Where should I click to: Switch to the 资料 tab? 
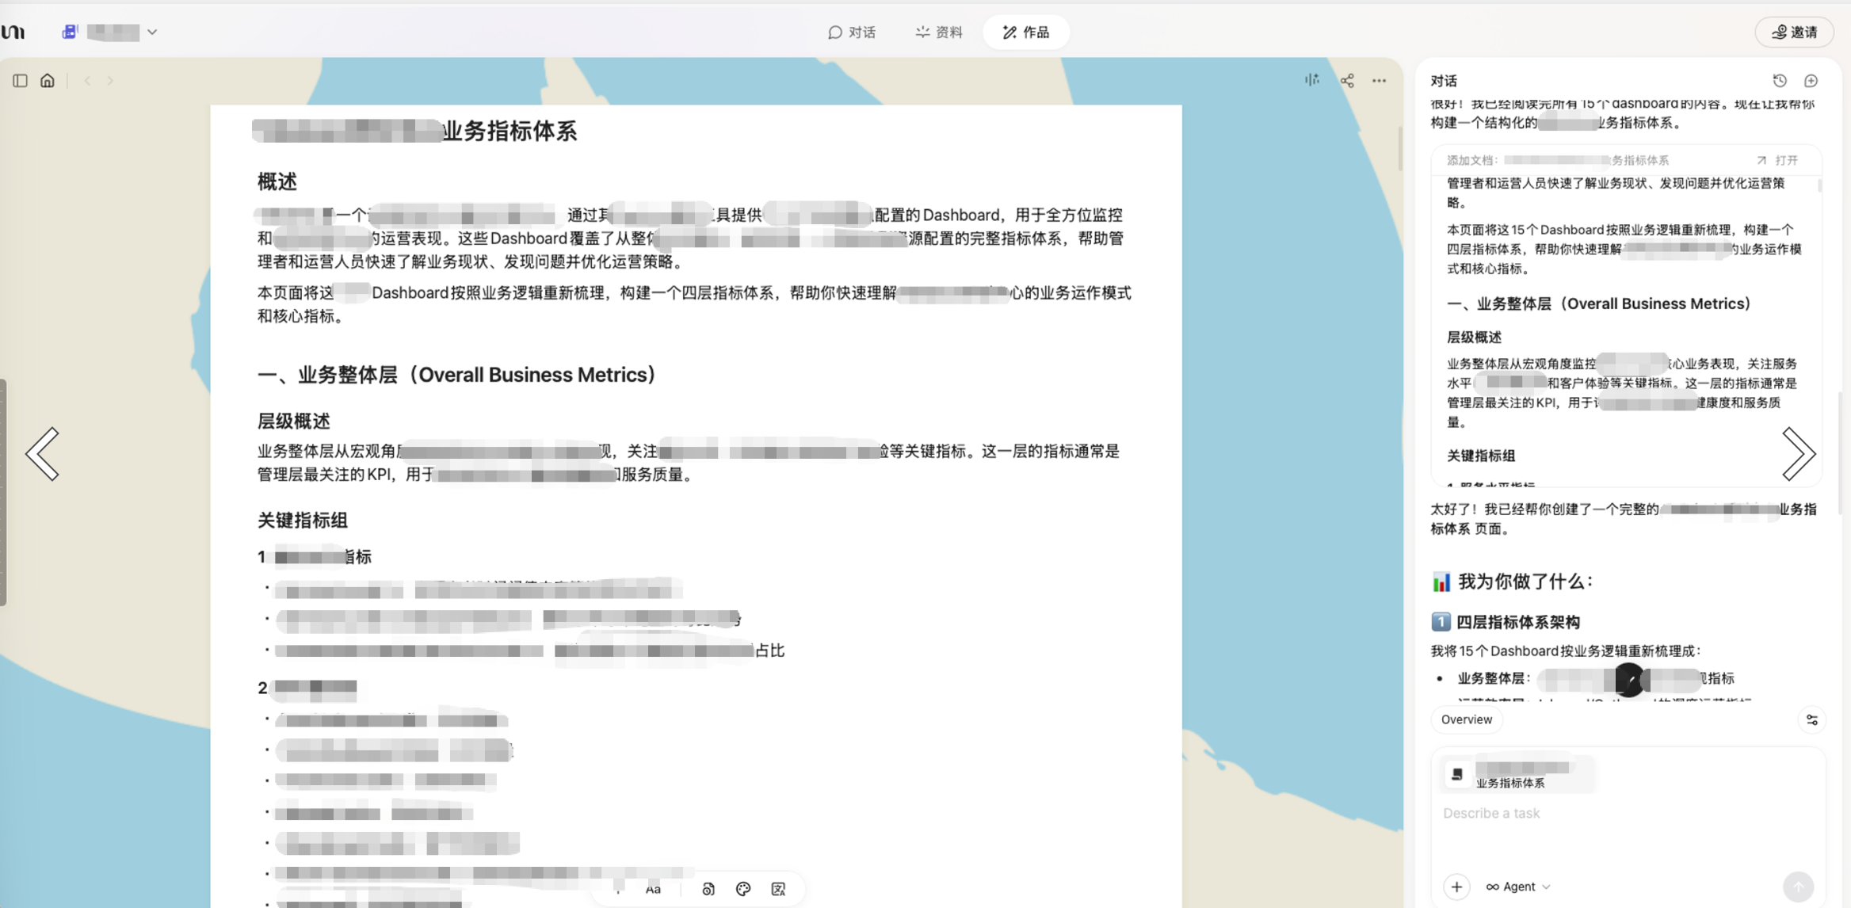(x=937, y=32)
